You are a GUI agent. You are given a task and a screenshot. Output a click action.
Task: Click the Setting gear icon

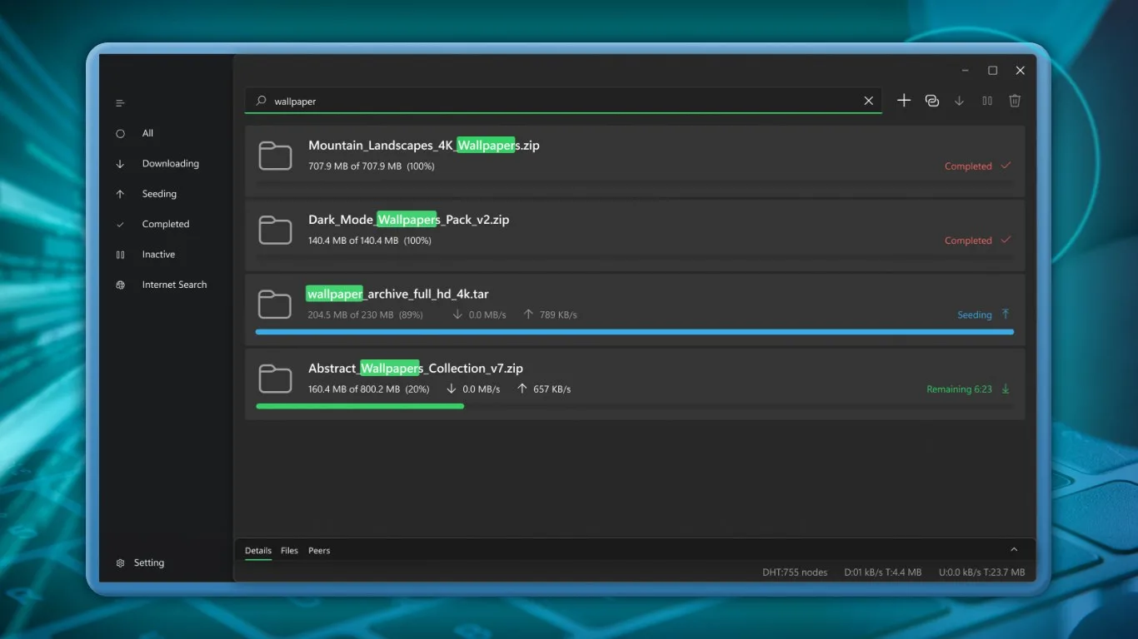click(120, 563)
